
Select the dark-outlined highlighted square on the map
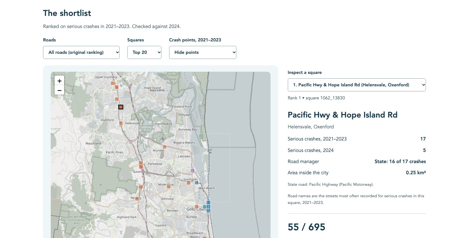tap(121, 107)
